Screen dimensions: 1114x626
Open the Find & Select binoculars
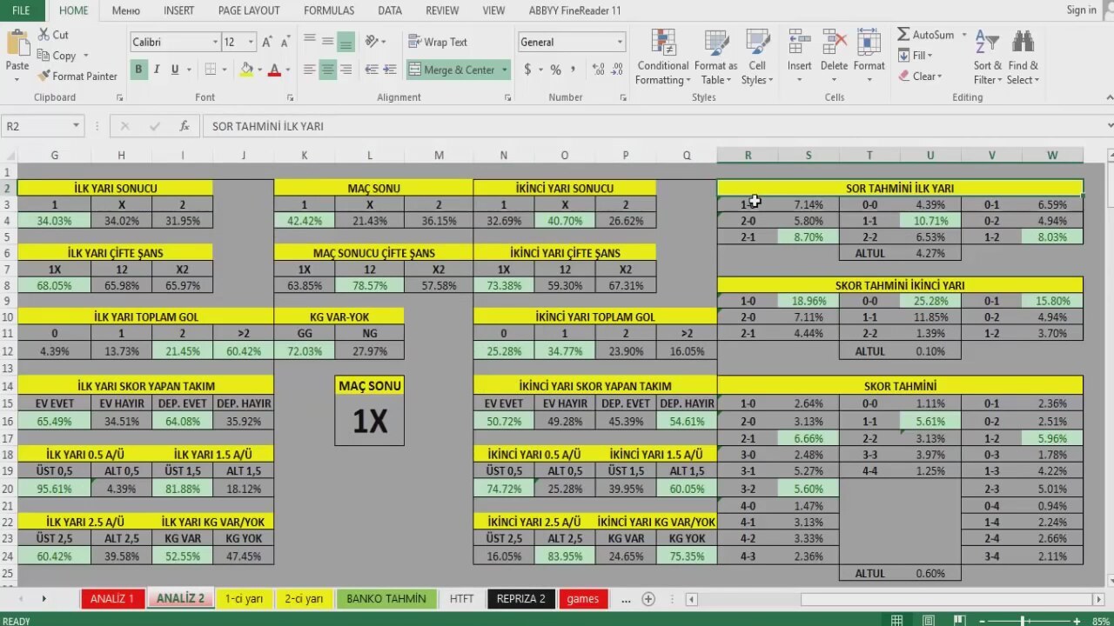click(1023, 58)
